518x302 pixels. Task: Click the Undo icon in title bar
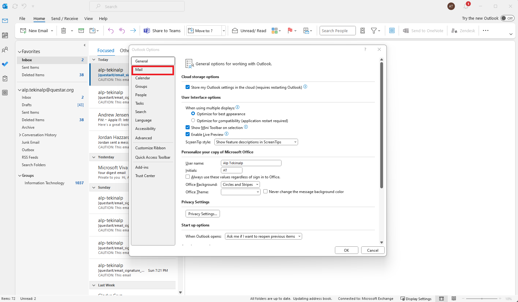click(x=24, y=6)
